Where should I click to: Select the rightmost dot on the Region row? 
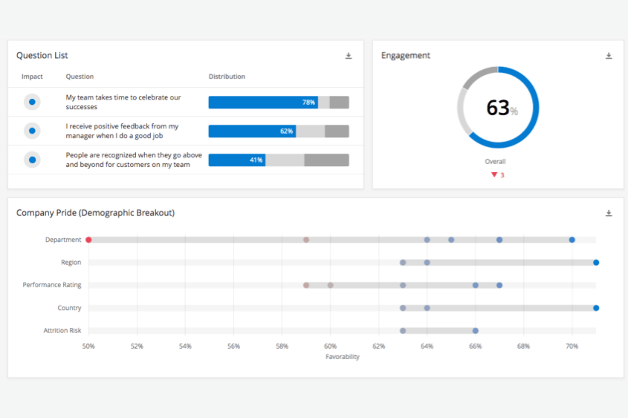point(596,262)
